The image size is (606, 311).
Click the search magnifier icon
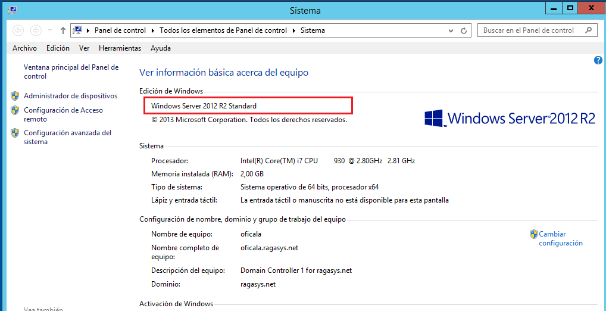pos(589,30)
